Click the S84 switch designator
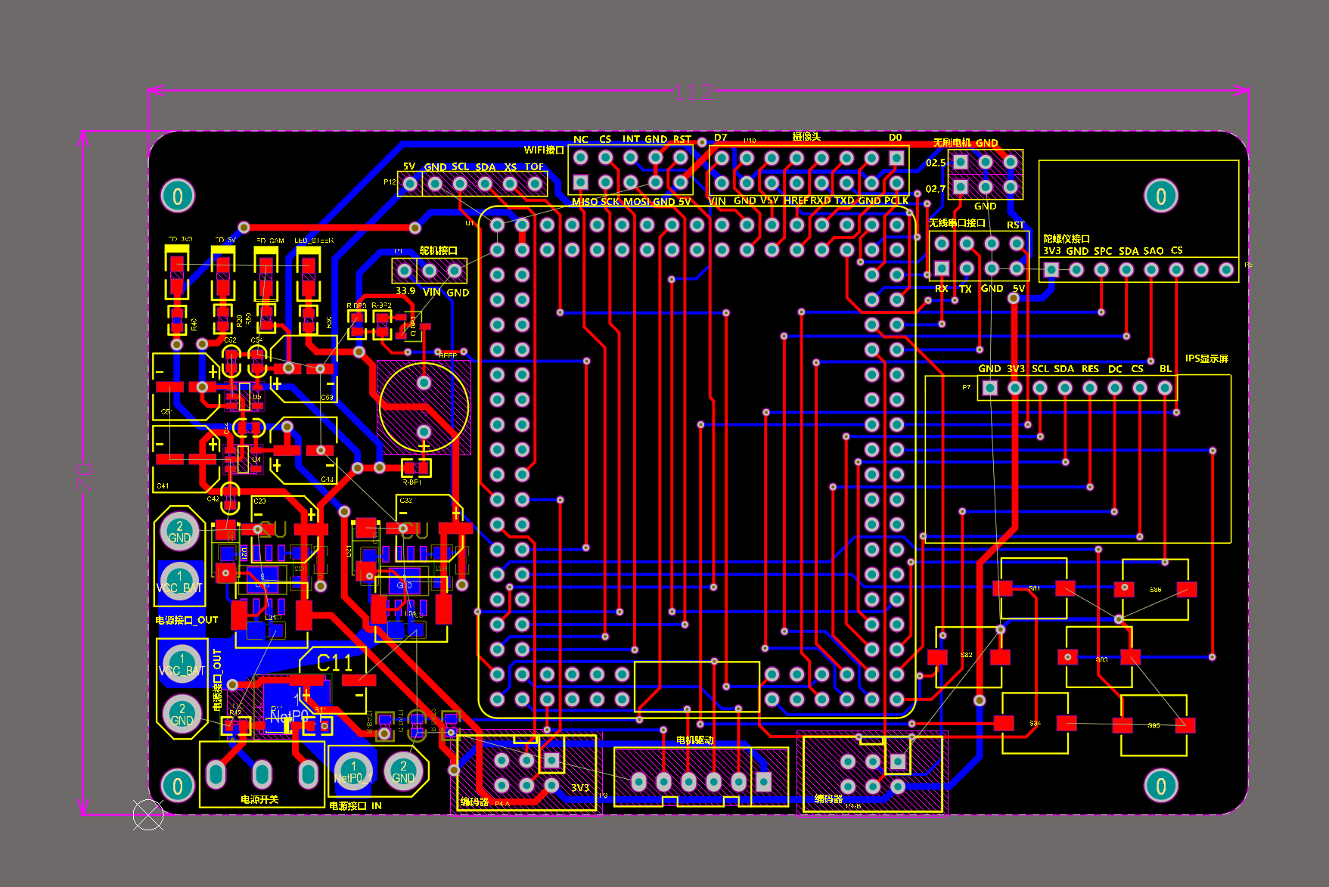 click(x=1035, y=724)
